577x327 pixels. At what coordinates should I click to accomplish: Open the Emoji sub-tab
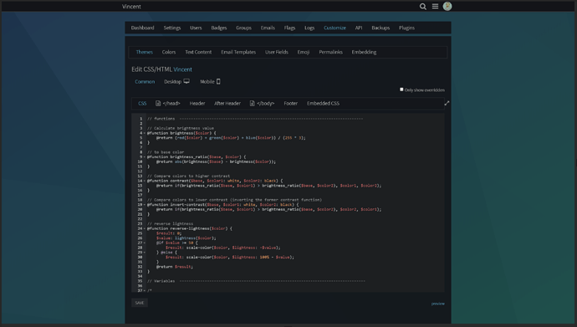point(304,52)
